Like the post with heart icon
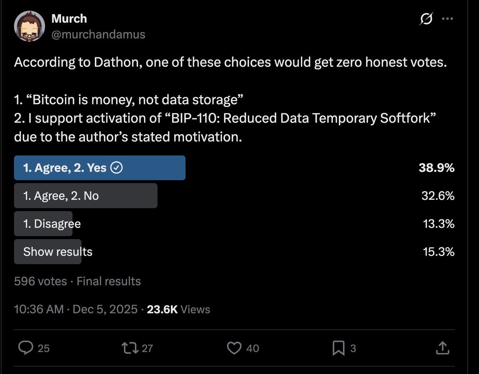479x374 pixels. pyautogui.click(x=234, y=348)
